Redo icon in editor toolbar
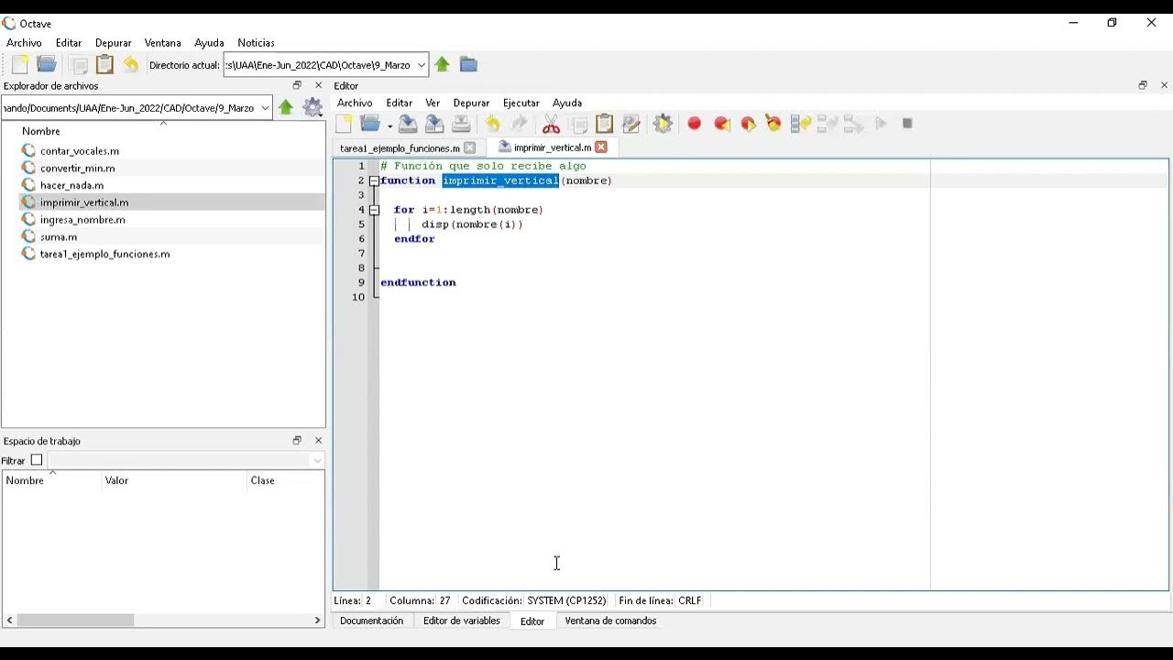The width and height of the screenshot is (1173, 660). tap(520, 124)
